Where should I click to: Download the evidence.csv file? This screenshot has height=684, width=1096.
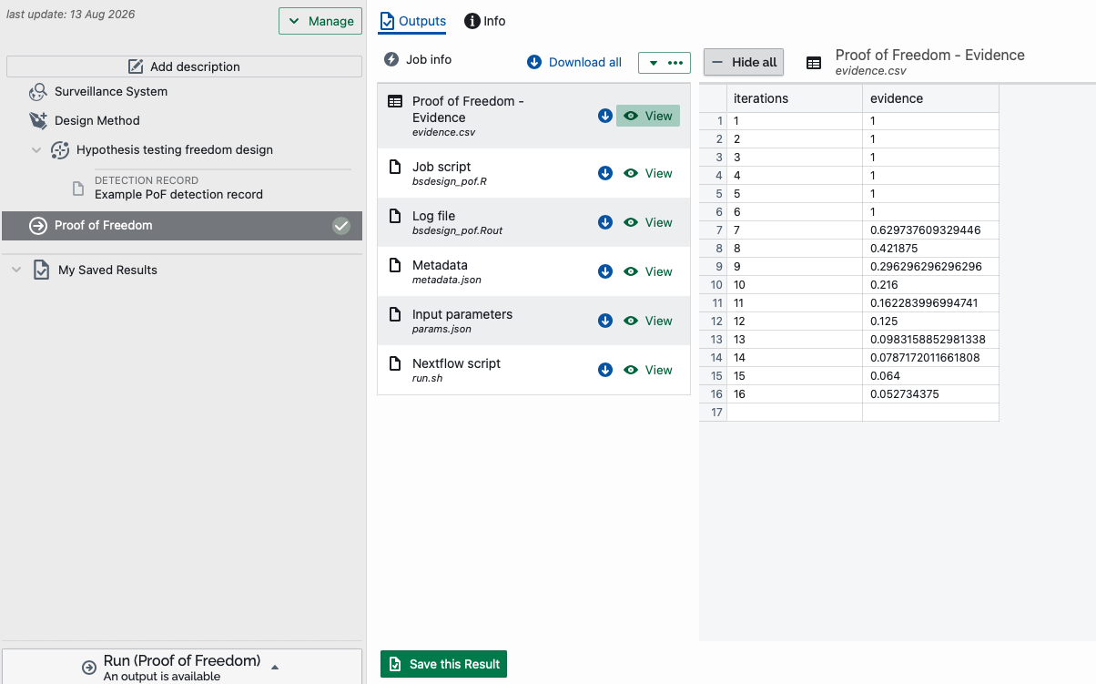point(605,116)
